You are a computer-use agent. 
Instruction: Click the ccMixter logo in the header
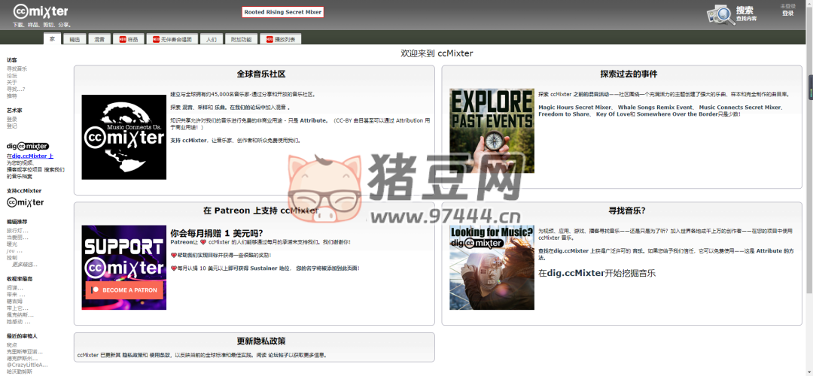pos(41,11)
